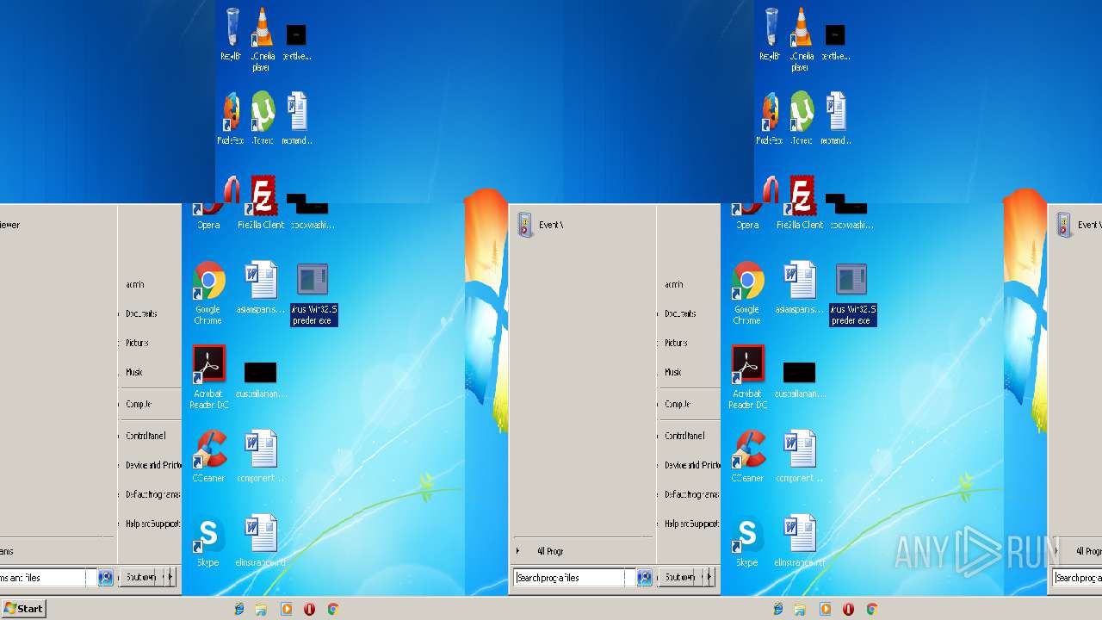Open Google Chrome shortcut in right desktop copy
Image resolution: width=1102 pixels, height=620 pixels.
click(x=747, y=293)
